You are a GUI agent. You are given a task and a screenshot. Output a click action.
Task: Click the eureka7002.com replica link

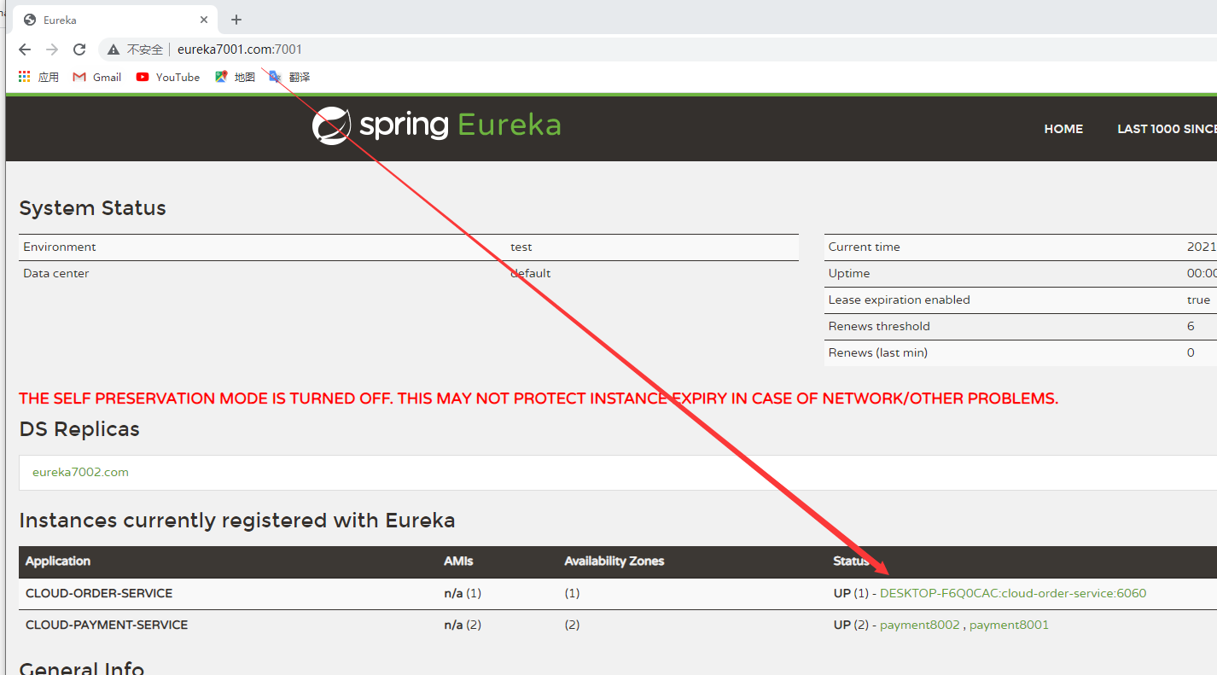(80, 472)
